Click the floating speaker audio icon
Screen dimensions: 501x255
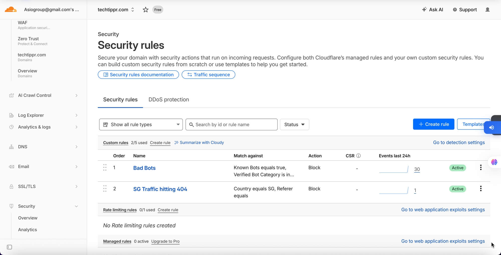491,127
